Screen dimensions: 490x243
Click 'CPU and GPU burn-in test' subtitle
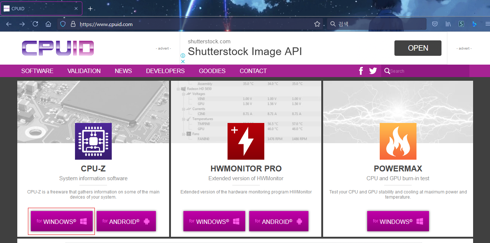point(398,178)
